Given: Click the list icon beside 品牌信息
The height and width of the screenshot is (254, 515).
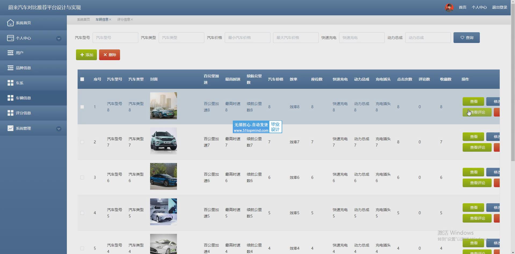Looking at the screenshot, I should tap(10, 68).
